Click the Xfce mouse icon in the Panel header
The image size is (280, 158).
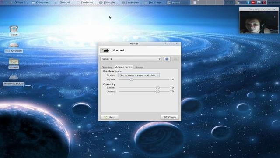tap(105, 50)
